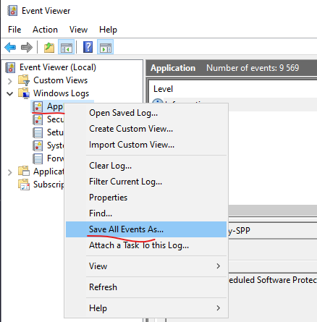Select Windows Logs tree label

tap(62, 93)
